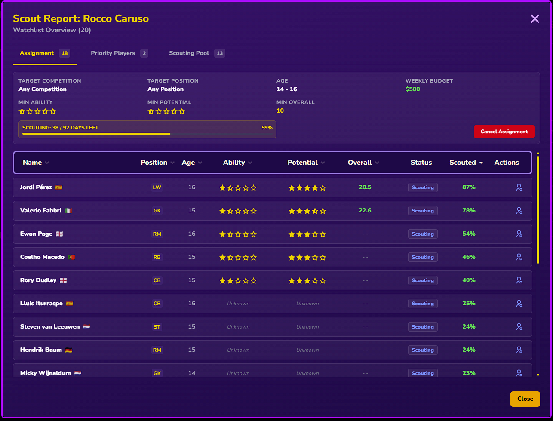The width and height of the screenshot is (553, 421).
Task: Click ST position badge for Steven van Leeuwen
Action: click(x=157, y=327)
